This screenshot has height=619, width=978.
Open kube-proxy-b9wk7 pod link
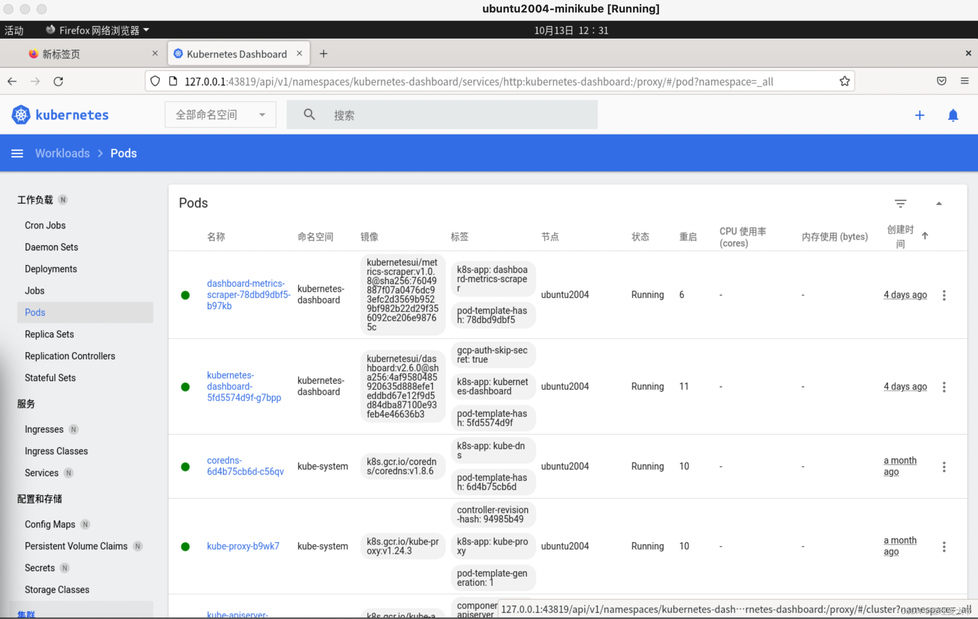click(243, 546)
